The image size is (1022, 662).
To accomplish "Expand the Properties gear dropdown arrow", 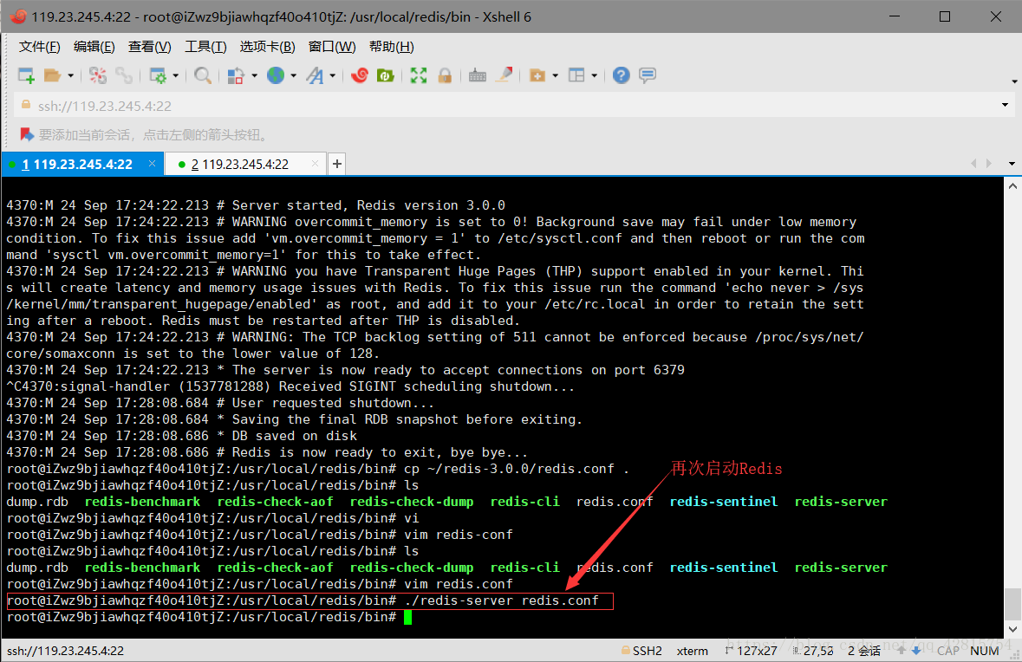I will (x=176, y=76).
